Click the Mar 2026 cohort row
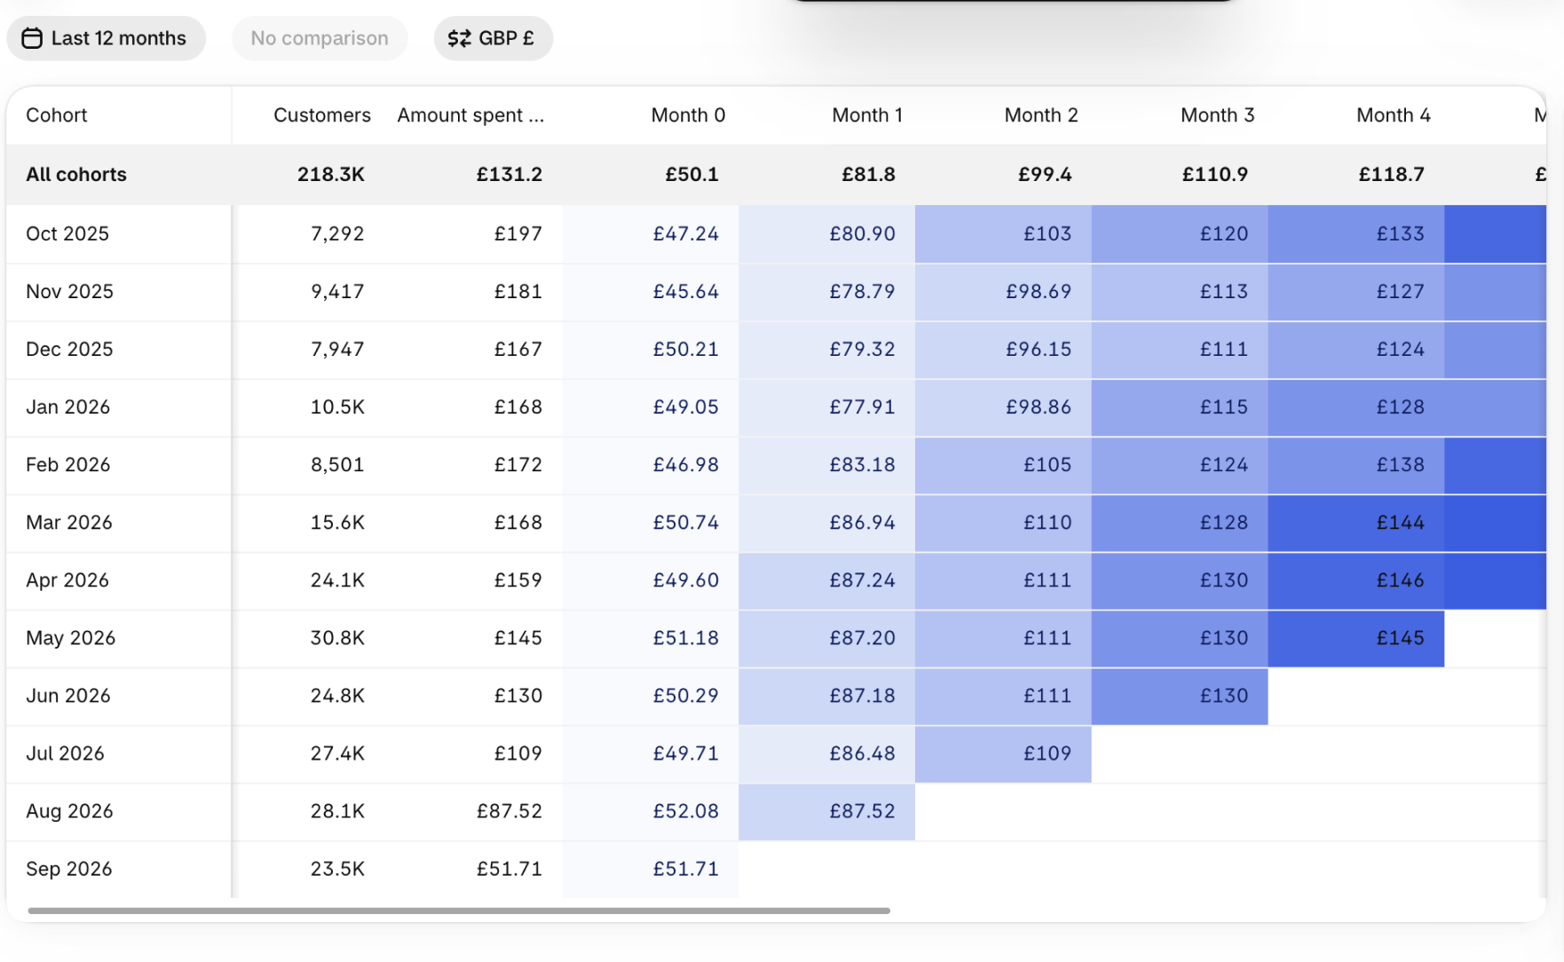 click(776, 523)
